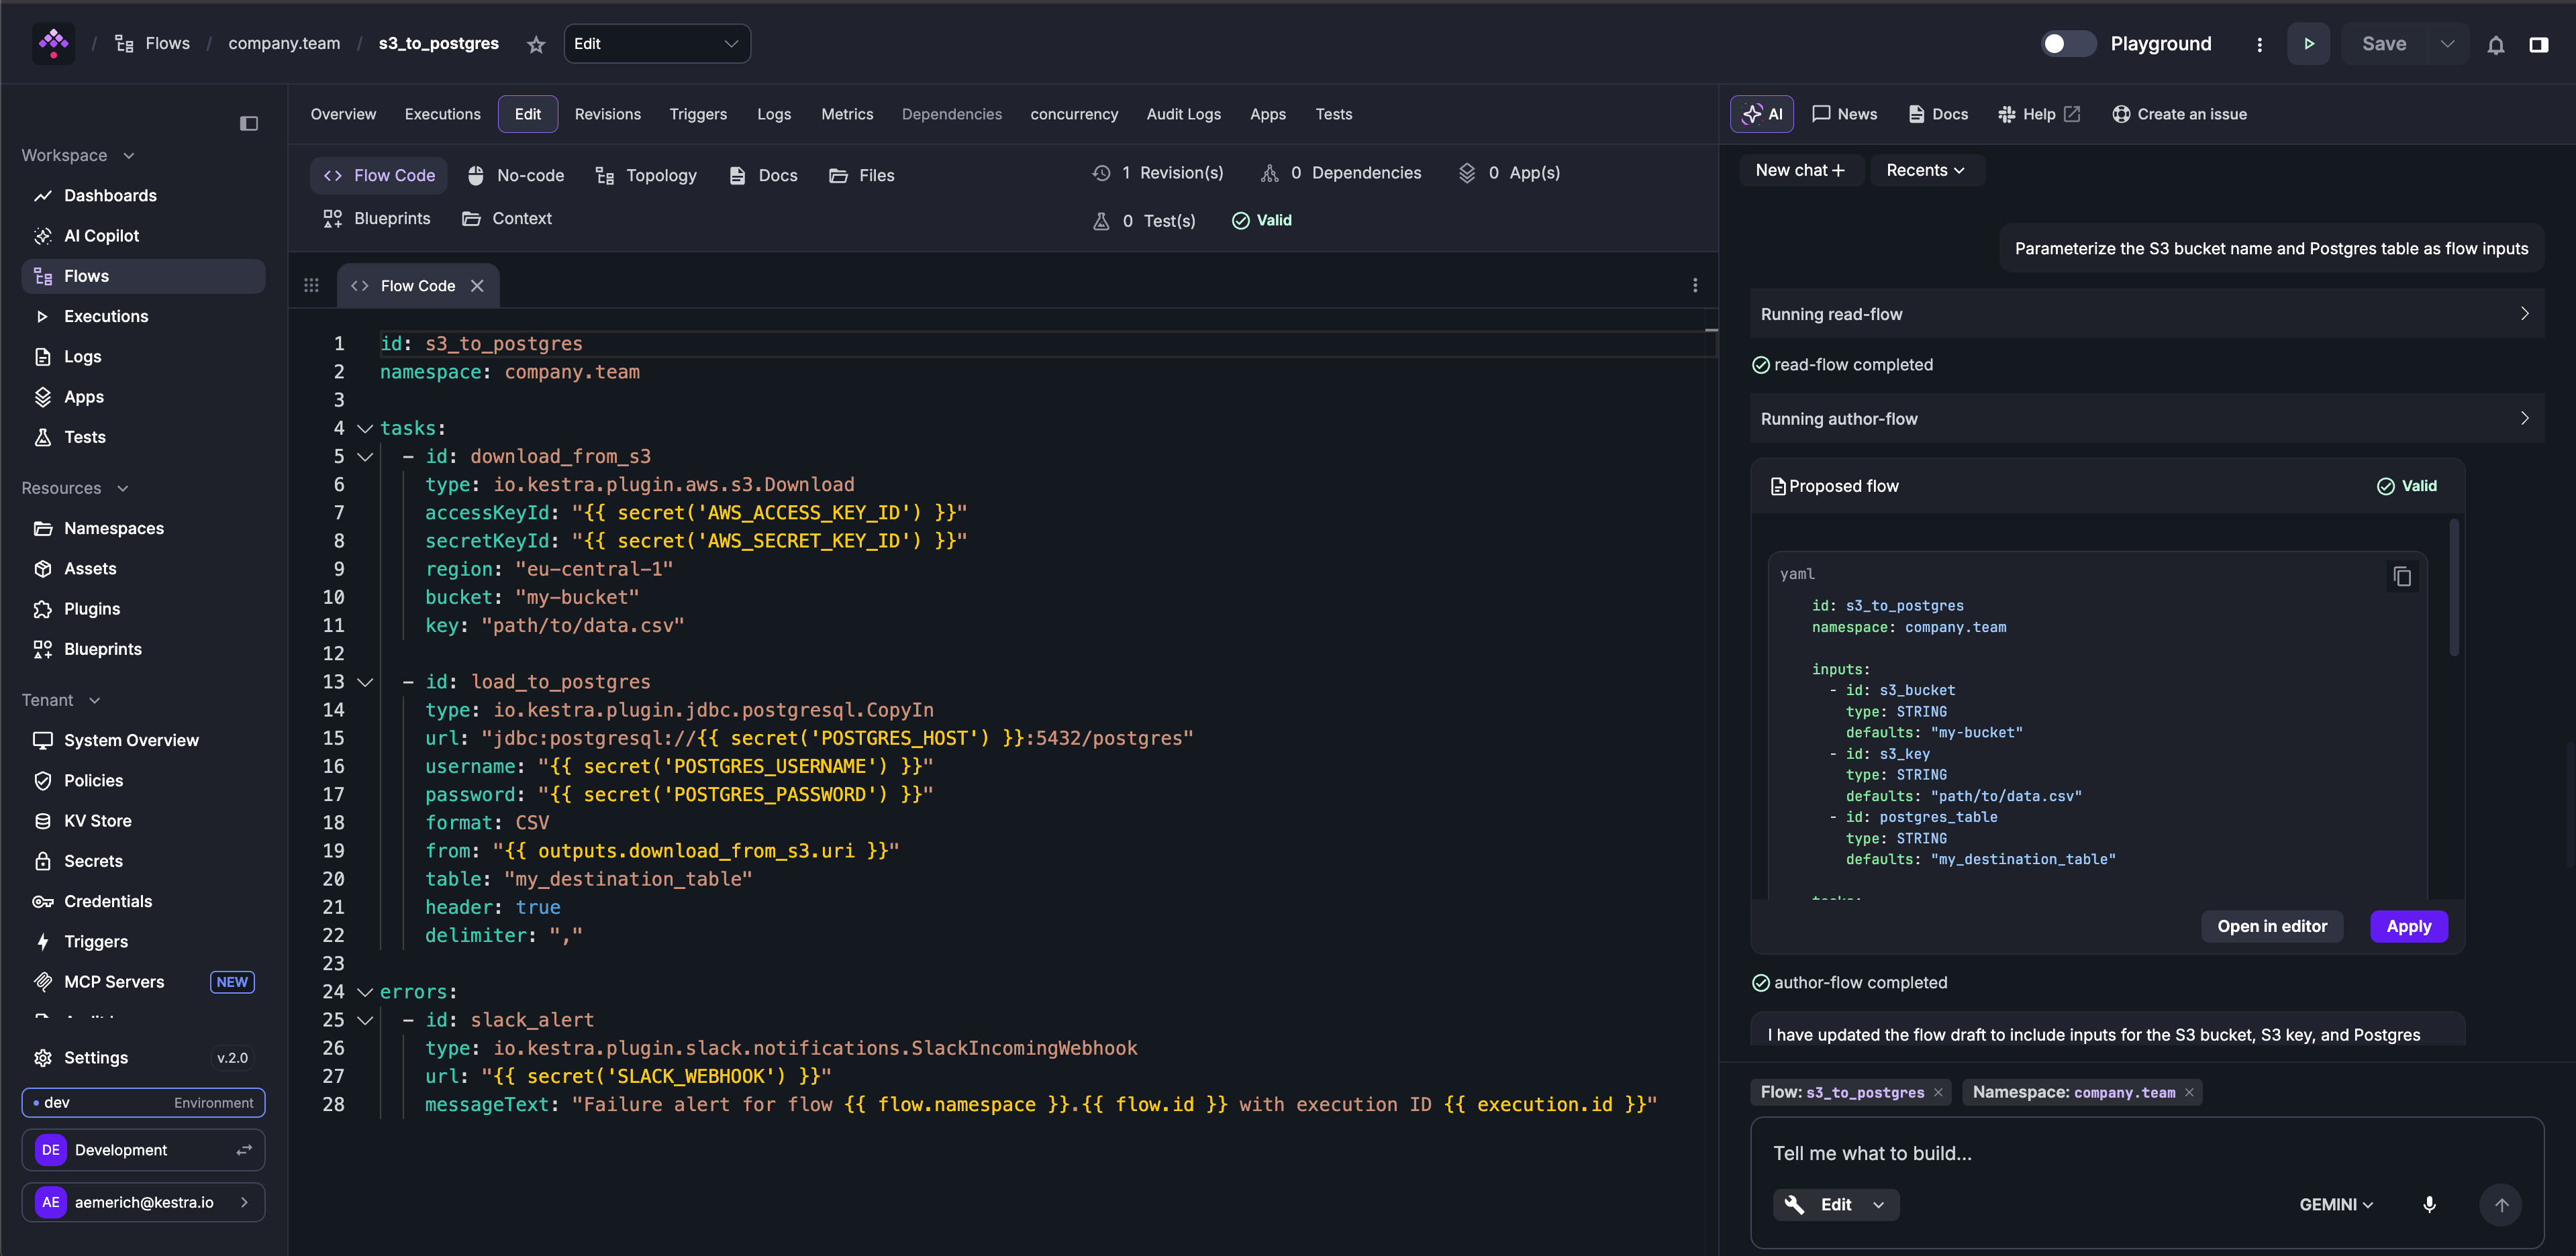Screen dimensions: 2576x1256
Task: Switch to the Triggers tab
Action: click(698, 114)
